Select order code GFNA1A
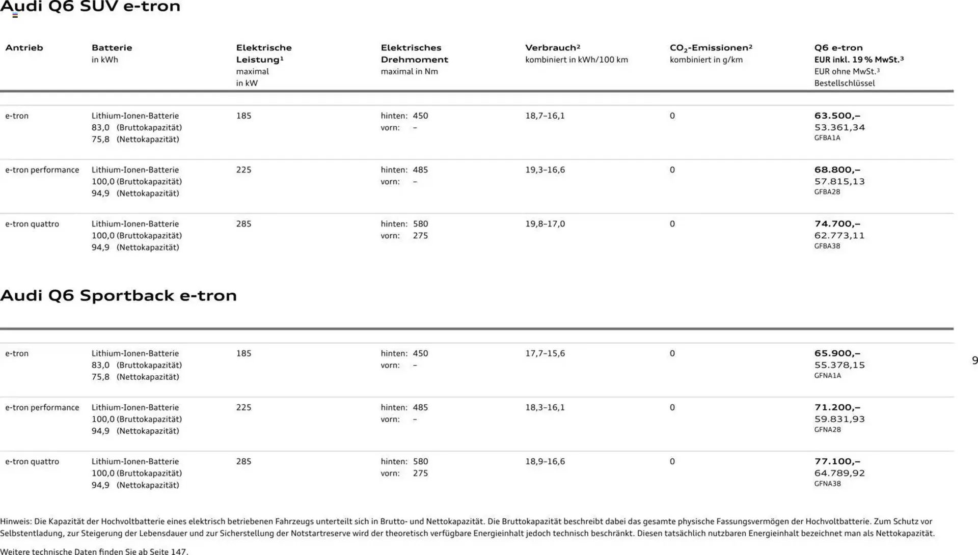 (827, 376)
